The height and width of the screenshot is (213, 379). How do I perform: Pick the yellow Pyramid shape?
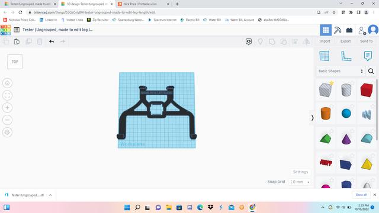(367, 164)
